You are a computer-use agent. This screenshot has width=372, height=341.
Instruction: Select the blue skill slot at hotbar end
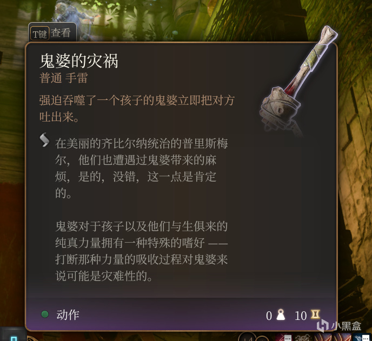coord(362,337)
